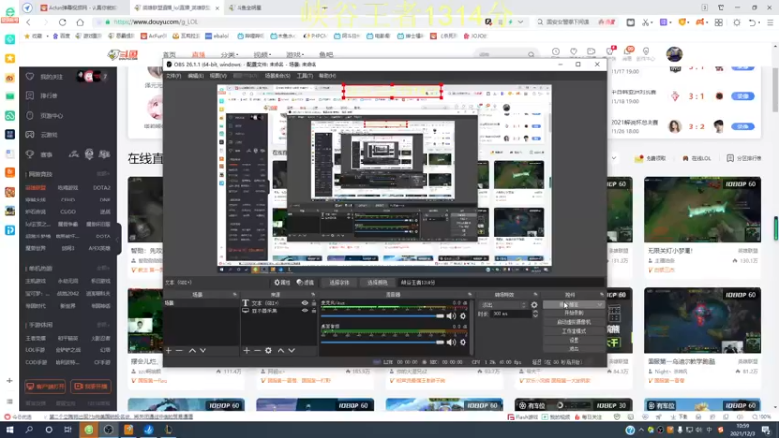
Task: Go to browser home page icon
Action: tap(80, 22)
